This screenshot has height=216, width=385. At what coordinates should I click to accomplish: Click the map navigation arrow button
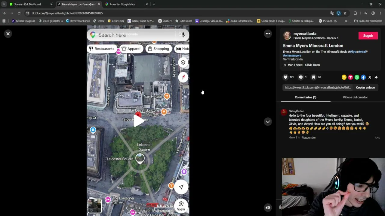tap(181, 187)
